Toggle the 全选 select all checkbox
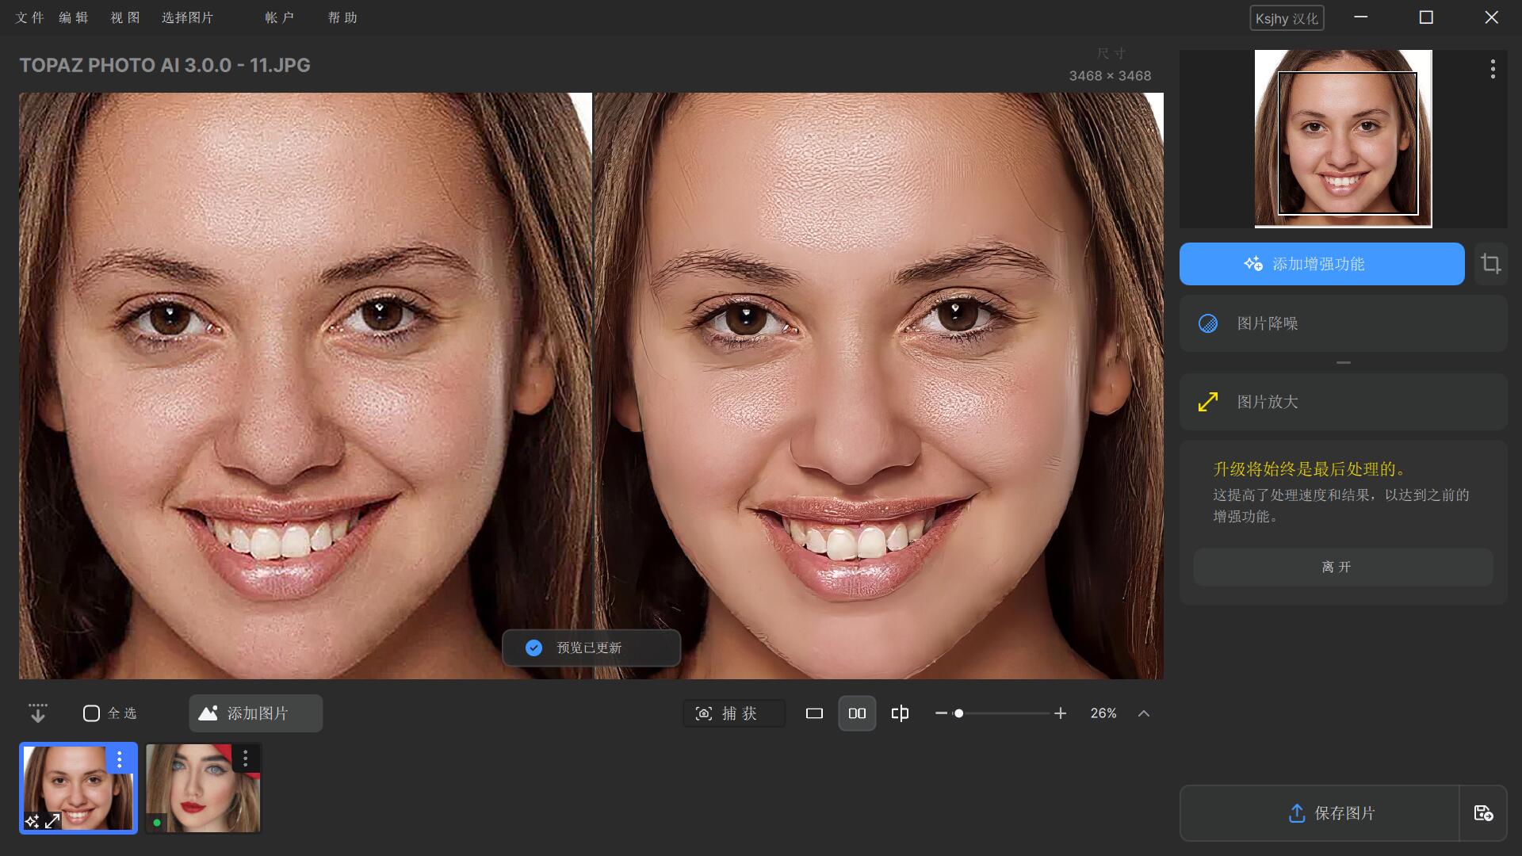 tap(91, 713)
